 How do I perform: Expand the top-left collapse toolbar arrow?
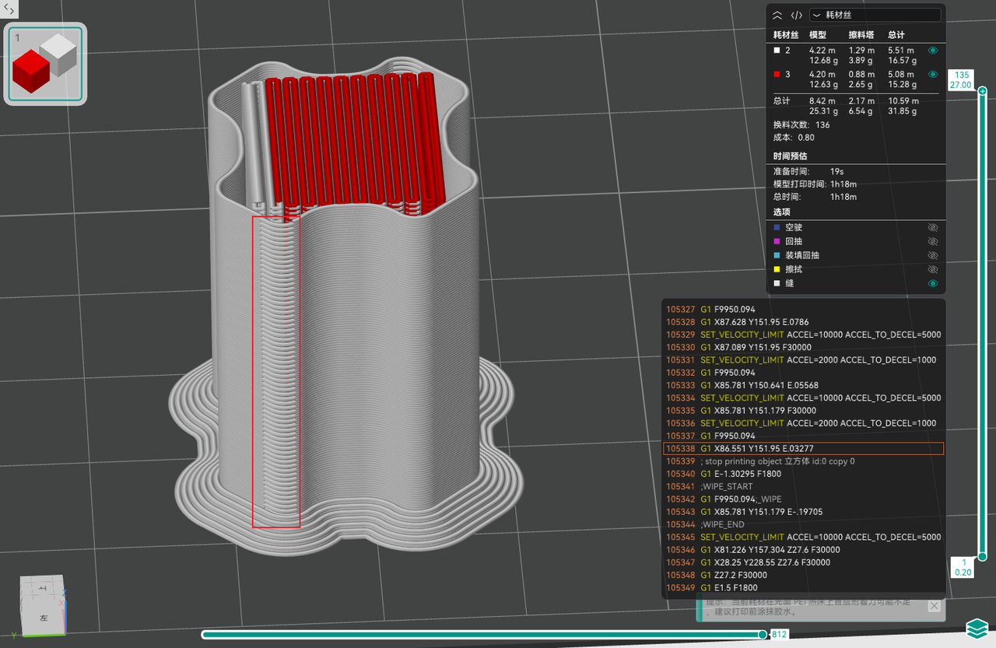point(9,9)
